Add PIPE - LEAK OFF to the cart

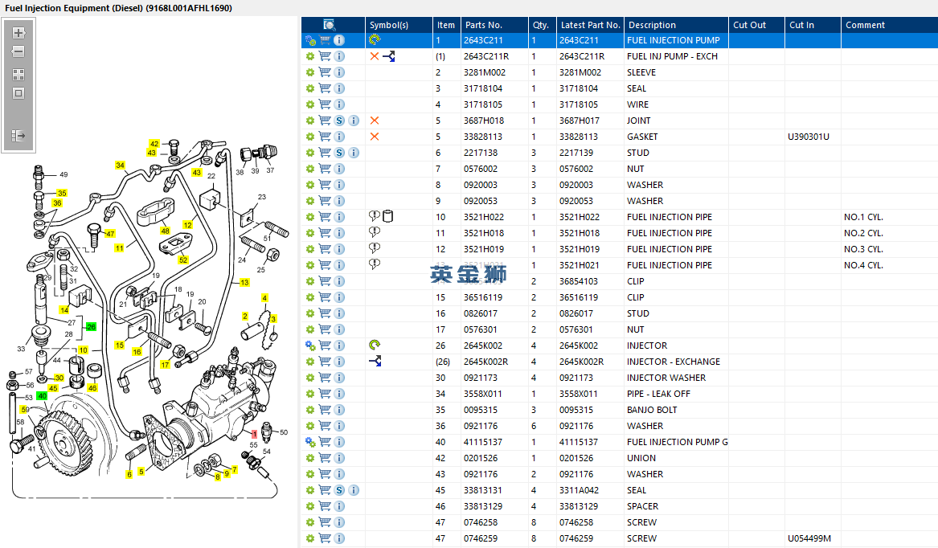(325, 394)
